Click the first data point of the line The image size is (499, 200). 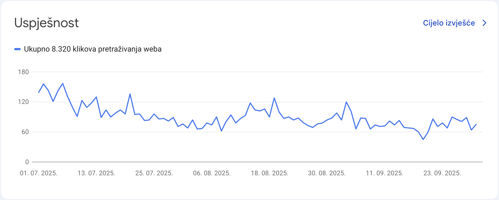39,93
